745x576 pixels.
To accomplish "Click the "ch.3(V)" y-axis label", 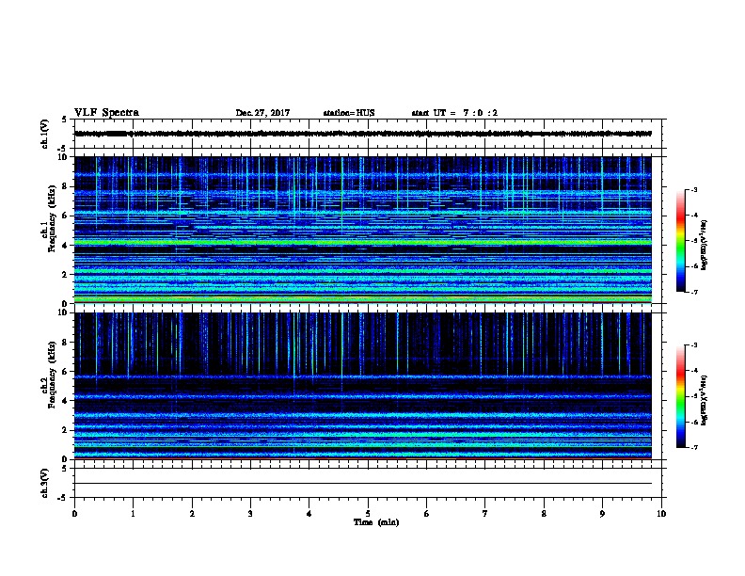I will [44, 483].
